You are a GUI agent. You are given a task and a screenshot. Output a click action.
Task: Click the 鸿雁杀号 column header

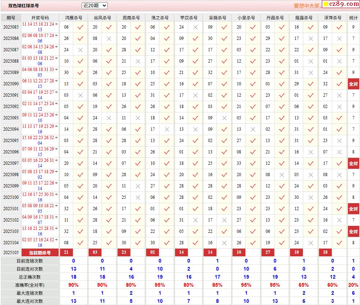point(74,18)
